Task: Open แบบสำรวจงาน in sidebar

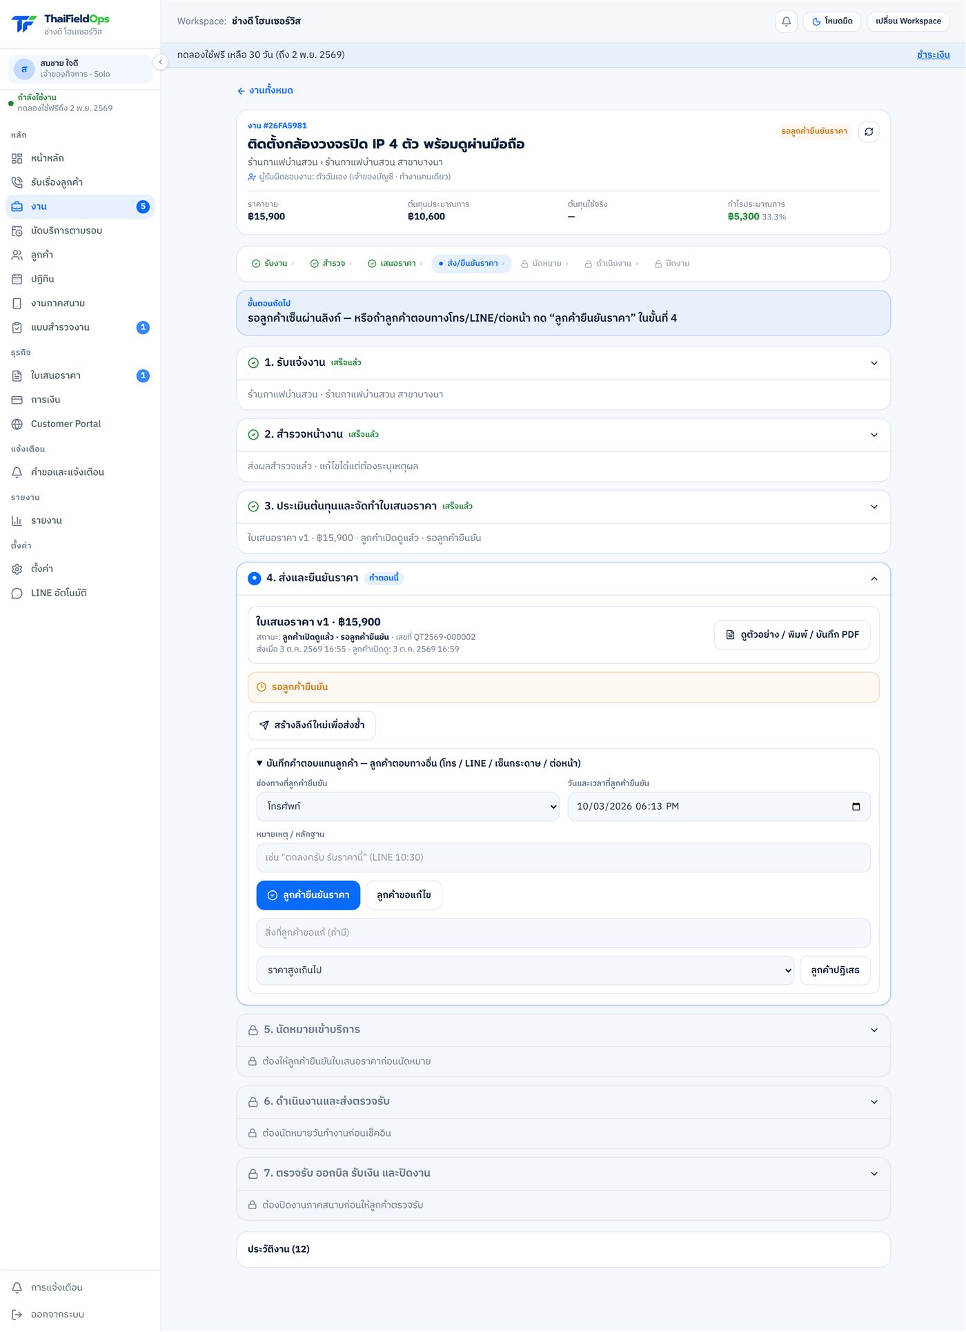Action: 80,327
